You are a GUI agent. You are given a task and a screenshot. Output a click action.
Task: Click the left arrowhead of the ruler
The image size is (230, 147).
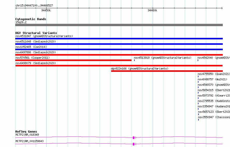[16, 8]
